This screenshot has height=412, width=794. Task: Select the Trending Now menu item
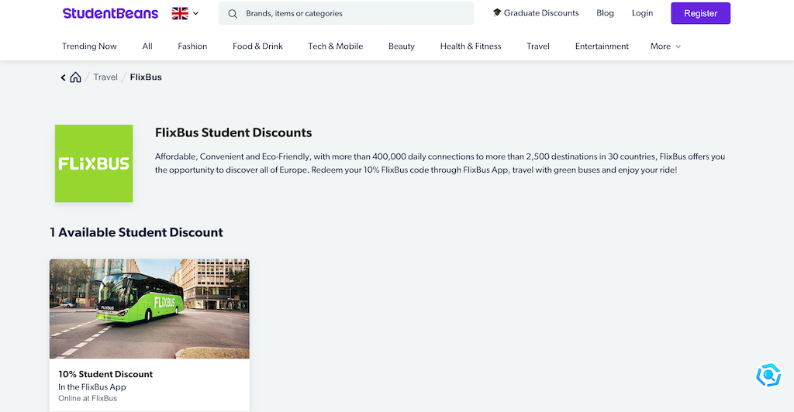click(x=89, y=46)
